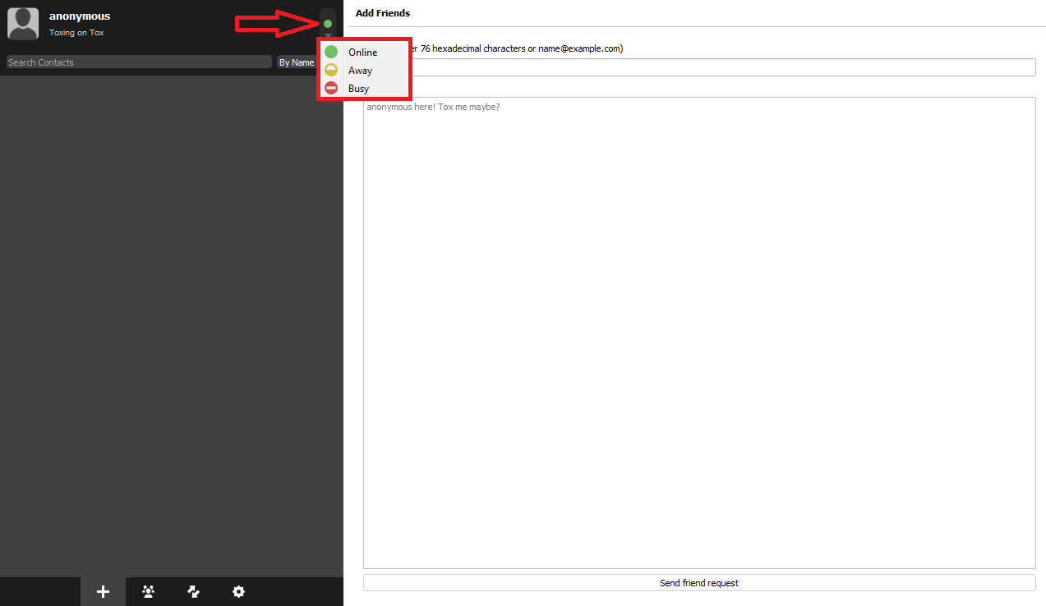Open settings via the gear icon

pyautogui.click(x=238, y=591)
